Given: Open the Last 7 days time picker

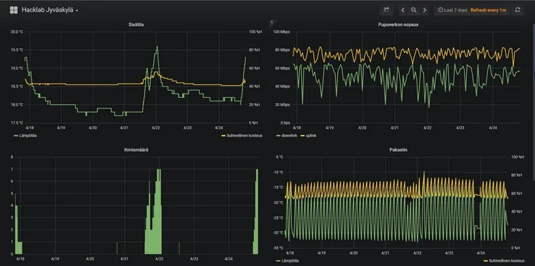Looking at the screenshot, I should (x=453, y=11).
